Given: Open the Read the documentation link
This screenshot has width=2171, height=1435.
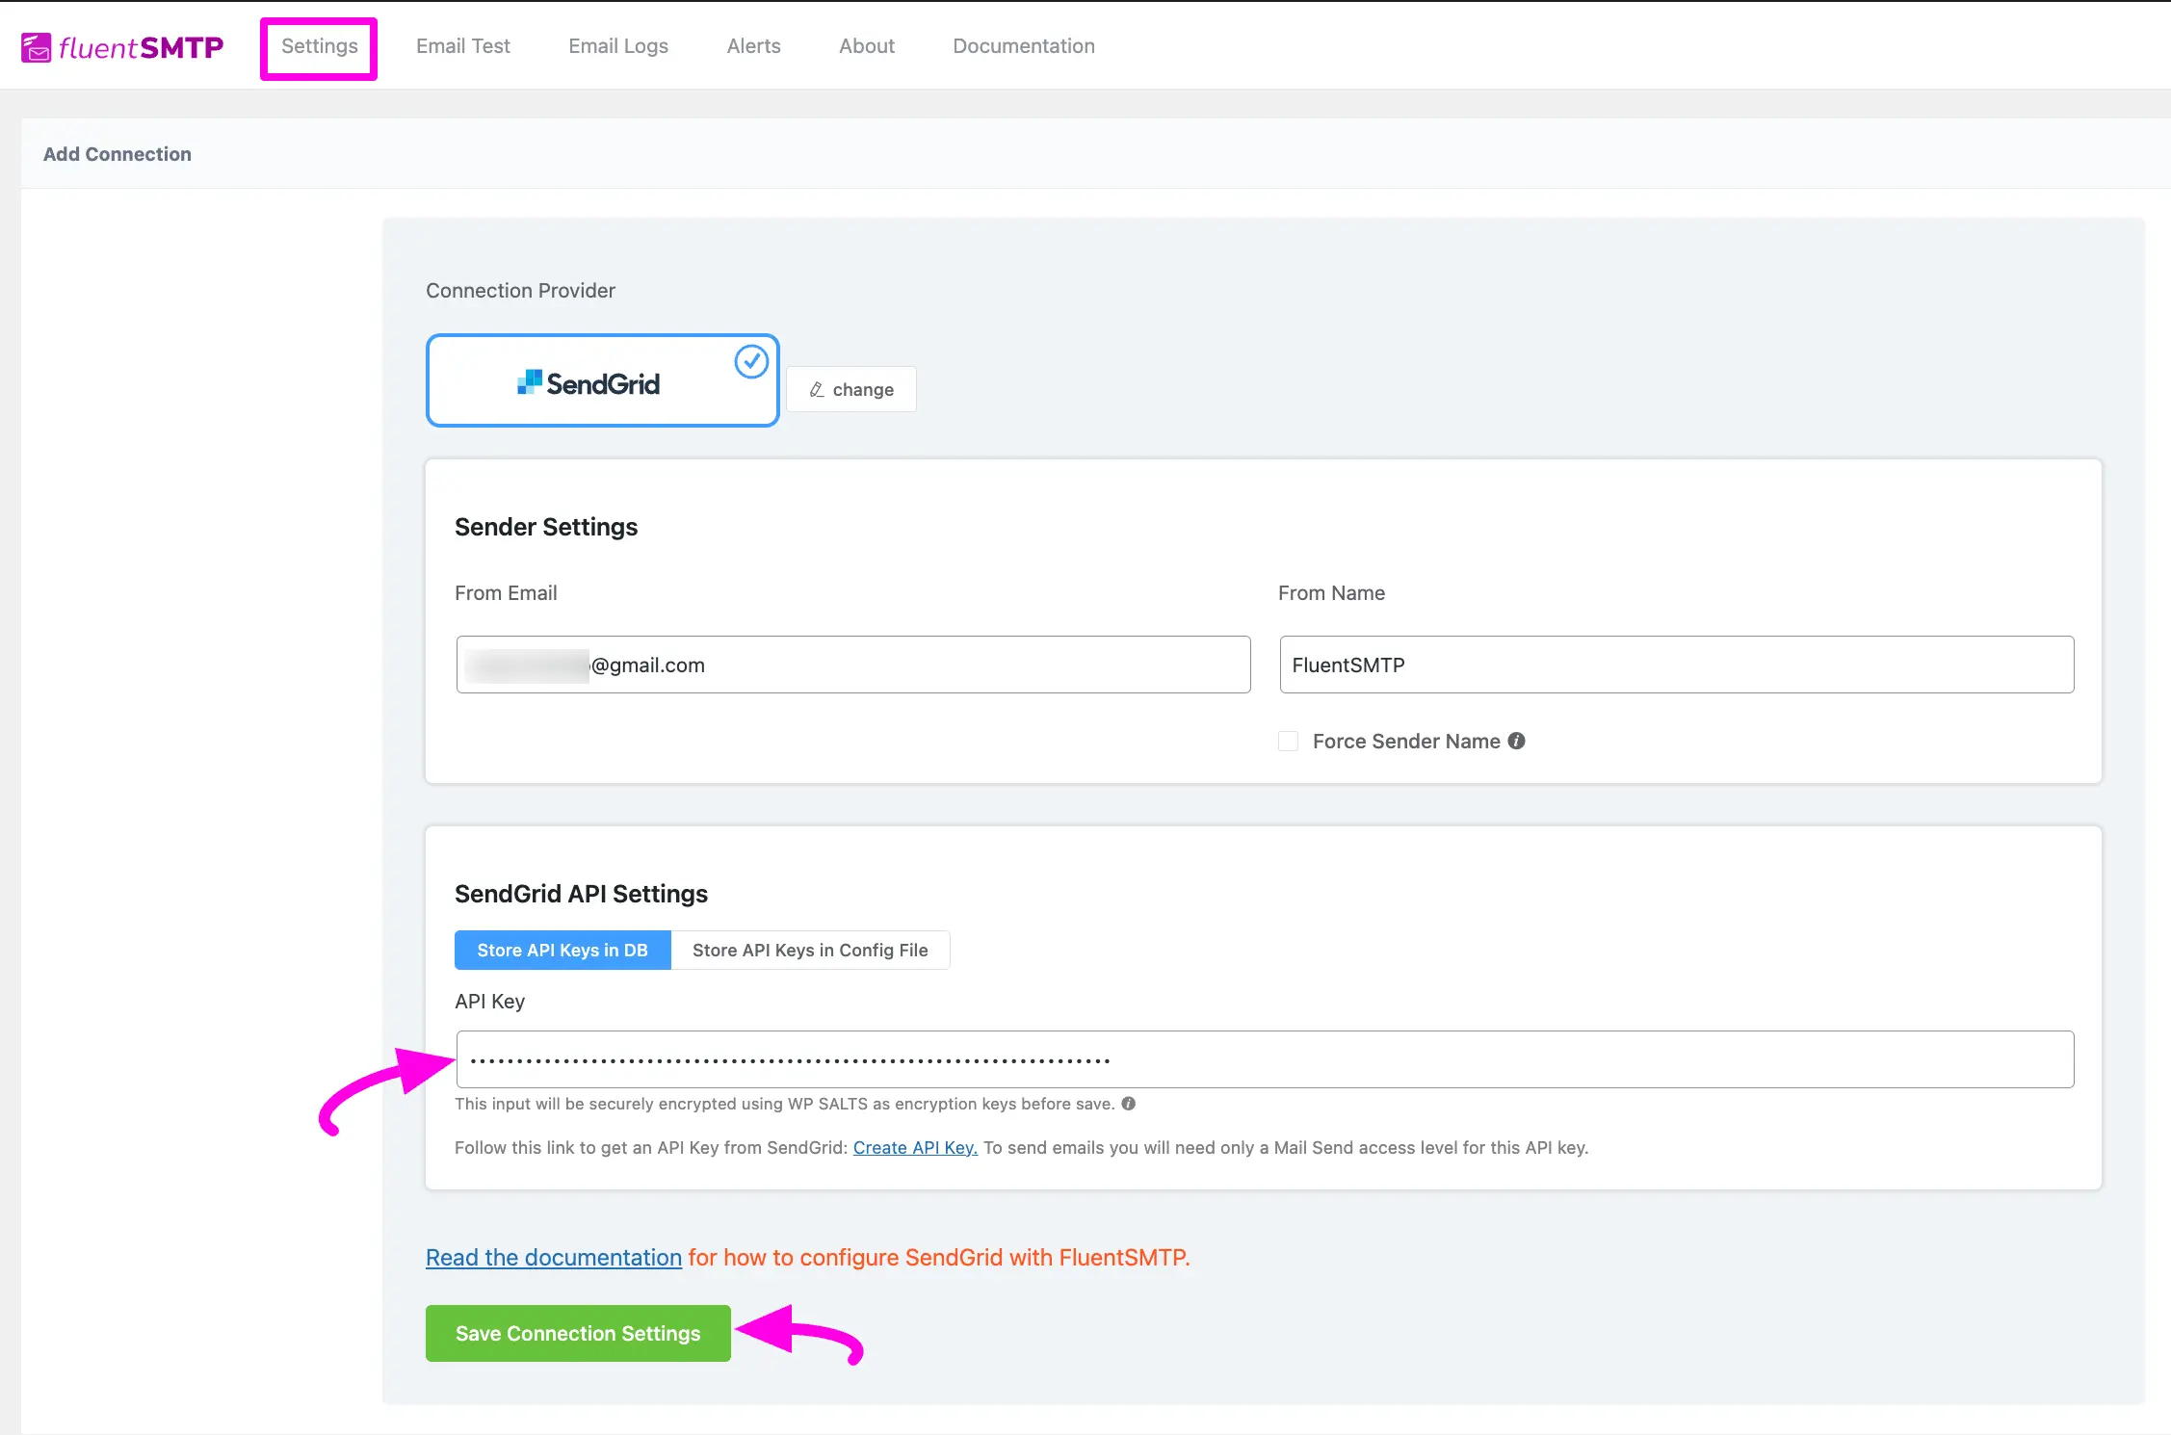Looking at the screenshot, I should [x=554, y=1257].
